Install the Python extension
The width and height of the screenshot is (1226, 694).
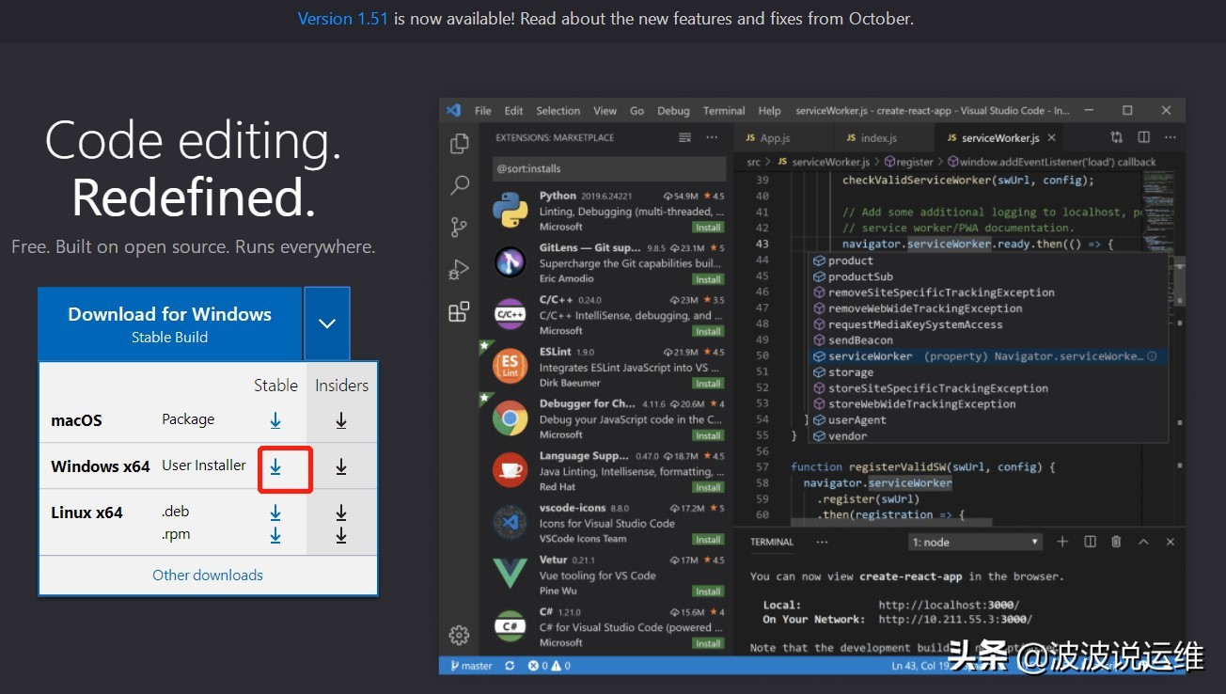click(x=708, y=227)
